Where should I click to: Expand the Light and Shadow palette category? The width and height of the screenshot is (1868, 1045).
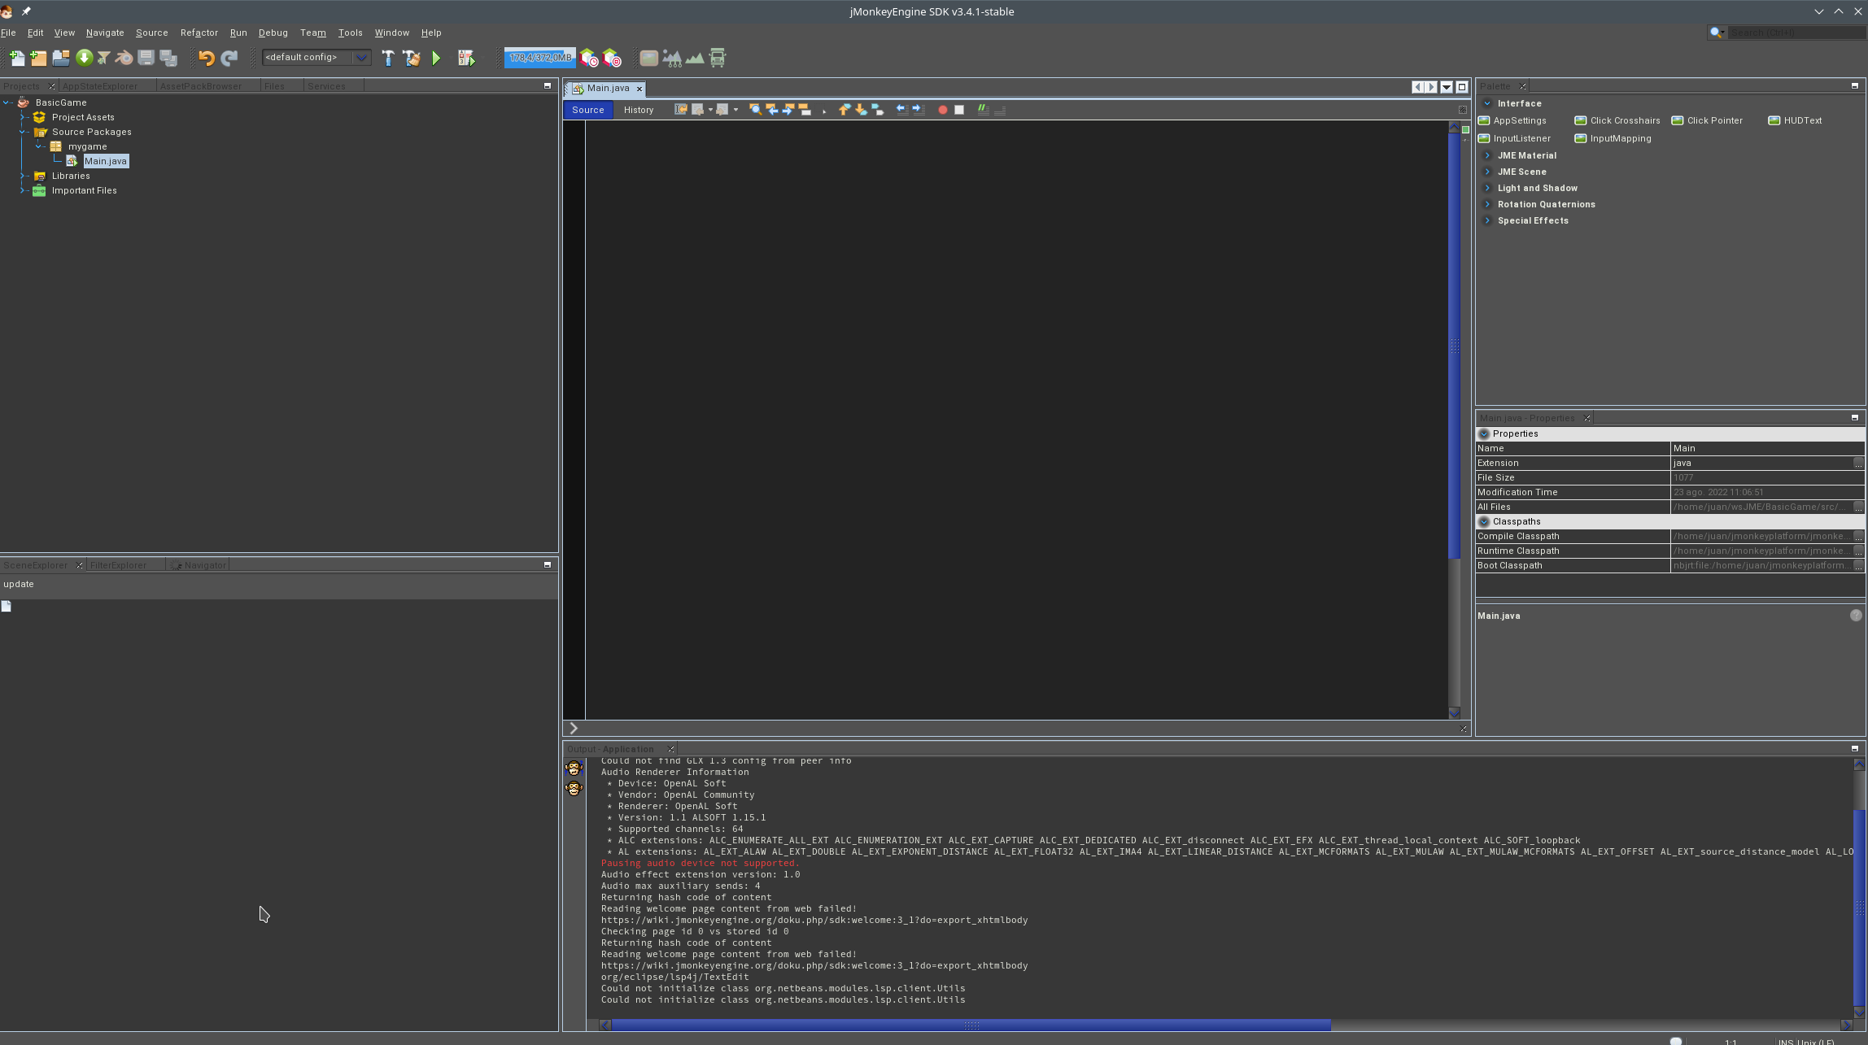pyautogui.click(x=1487, y=188)
